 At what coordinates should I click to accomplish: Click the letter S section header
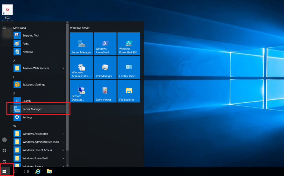[x=14, y=94]
